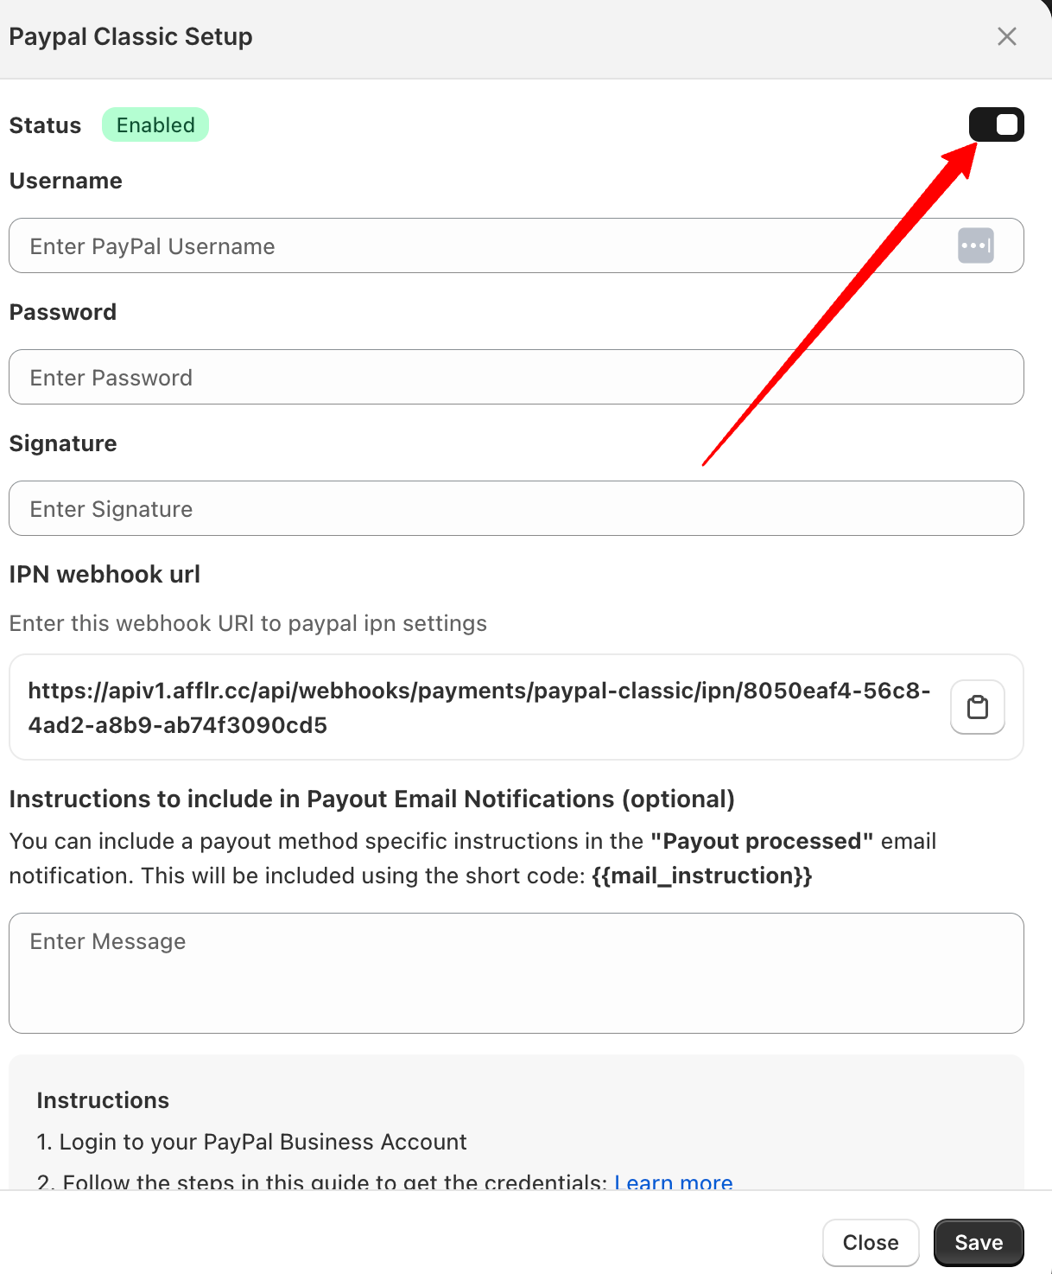Image resolution: width=1052 pixels, height=1274 pixels.
Task: Click the {{mail_instruction}} short code text
Action: [x=701, y=876]
